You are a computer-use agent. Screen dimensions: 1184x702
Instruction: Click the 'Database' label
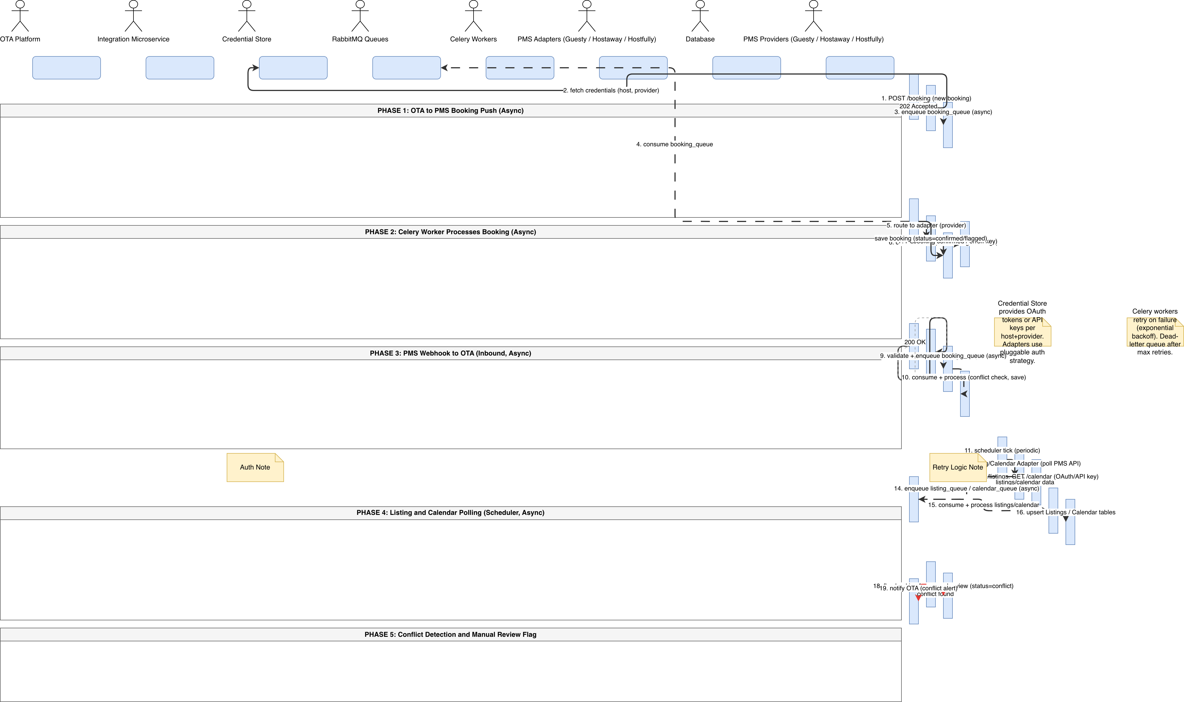coord(700,39)
